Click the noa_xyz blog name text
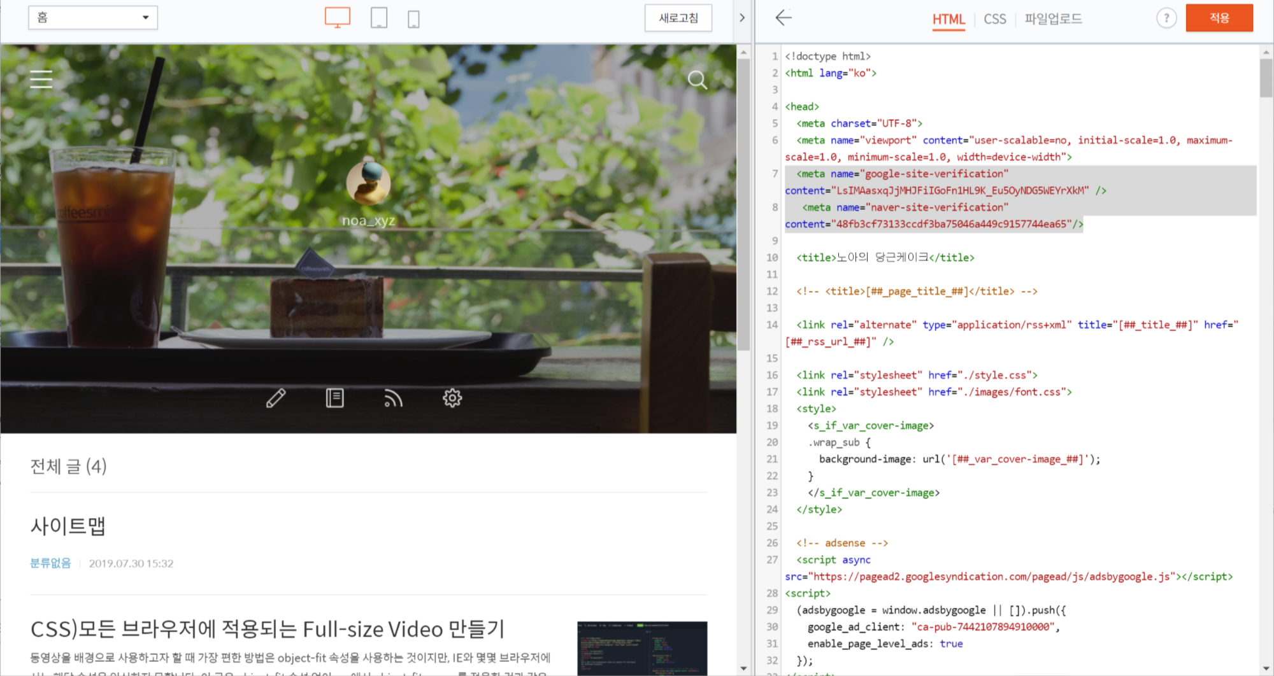This screenshot has width=1274, height=676. tap(368, 221)
